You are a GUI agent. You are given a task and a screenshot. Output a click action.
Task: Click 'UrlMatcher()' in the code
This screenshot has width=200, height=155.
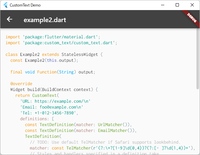click(112, 125)
